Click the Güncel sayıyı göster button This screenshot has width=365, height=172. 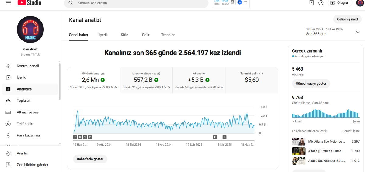[311, 84]
